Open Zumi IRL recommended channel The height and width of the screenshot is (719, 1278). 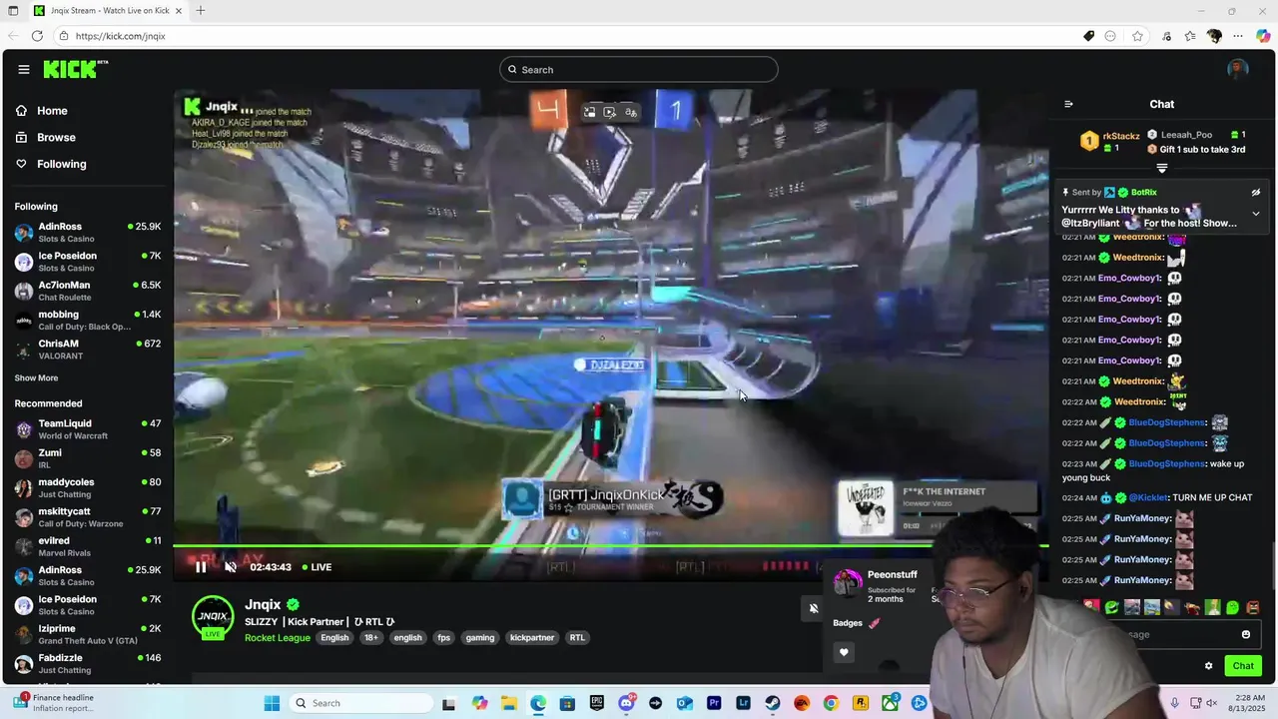point(88,458)
